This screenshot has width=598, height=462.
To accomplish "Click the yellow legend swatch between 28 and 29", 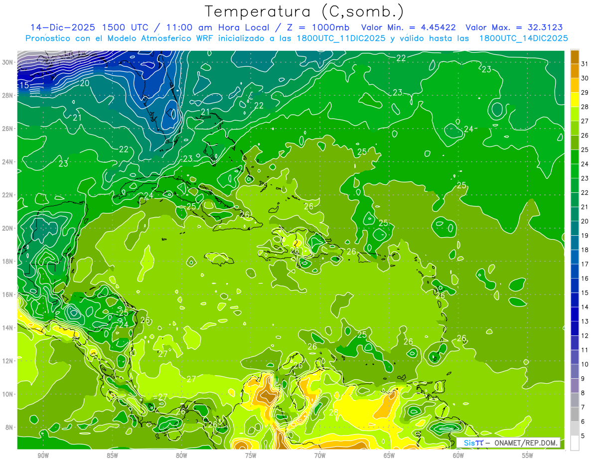I will point(575,100).
